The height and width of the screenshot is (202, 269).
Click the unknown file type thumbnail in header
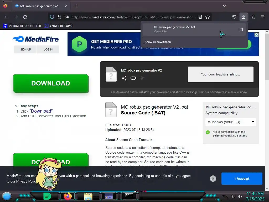point(111,74)
